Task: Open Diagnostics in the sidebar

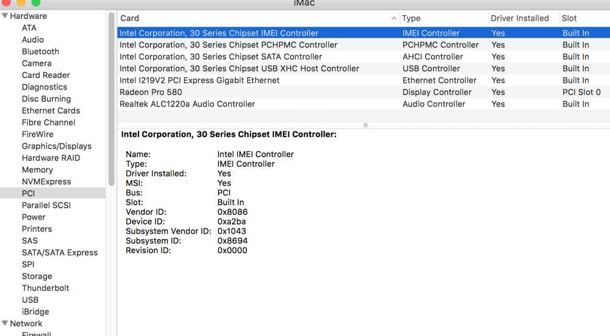Action: tap(45, 87)
